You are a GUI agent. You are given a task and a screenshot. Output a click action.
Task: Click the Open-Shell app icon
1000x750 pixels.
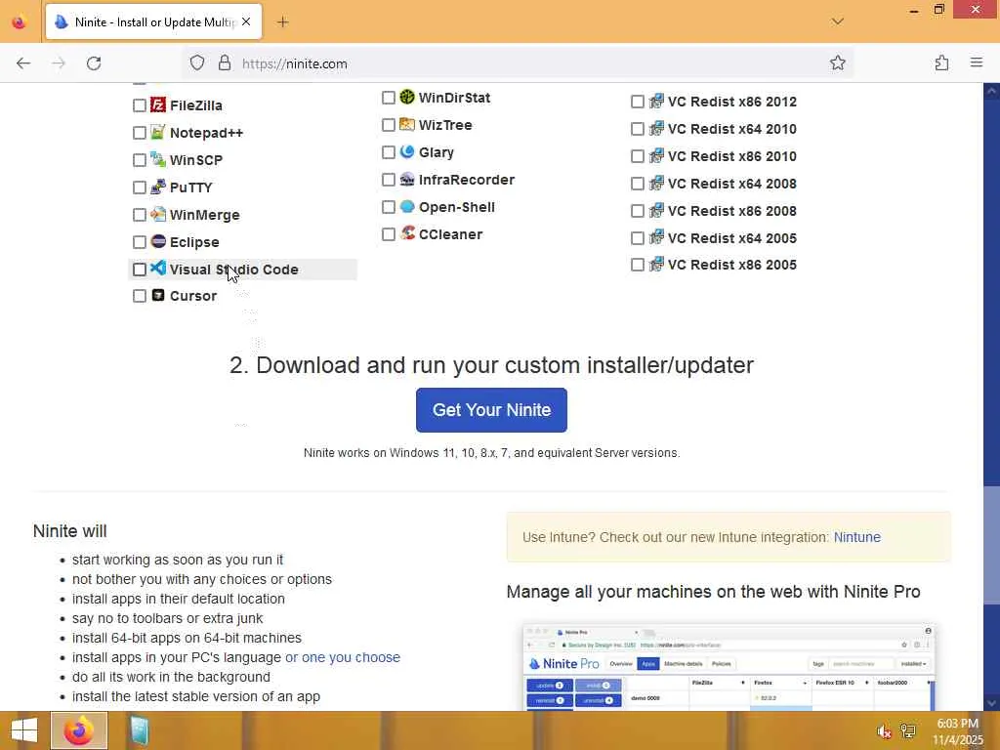[407, 207]
